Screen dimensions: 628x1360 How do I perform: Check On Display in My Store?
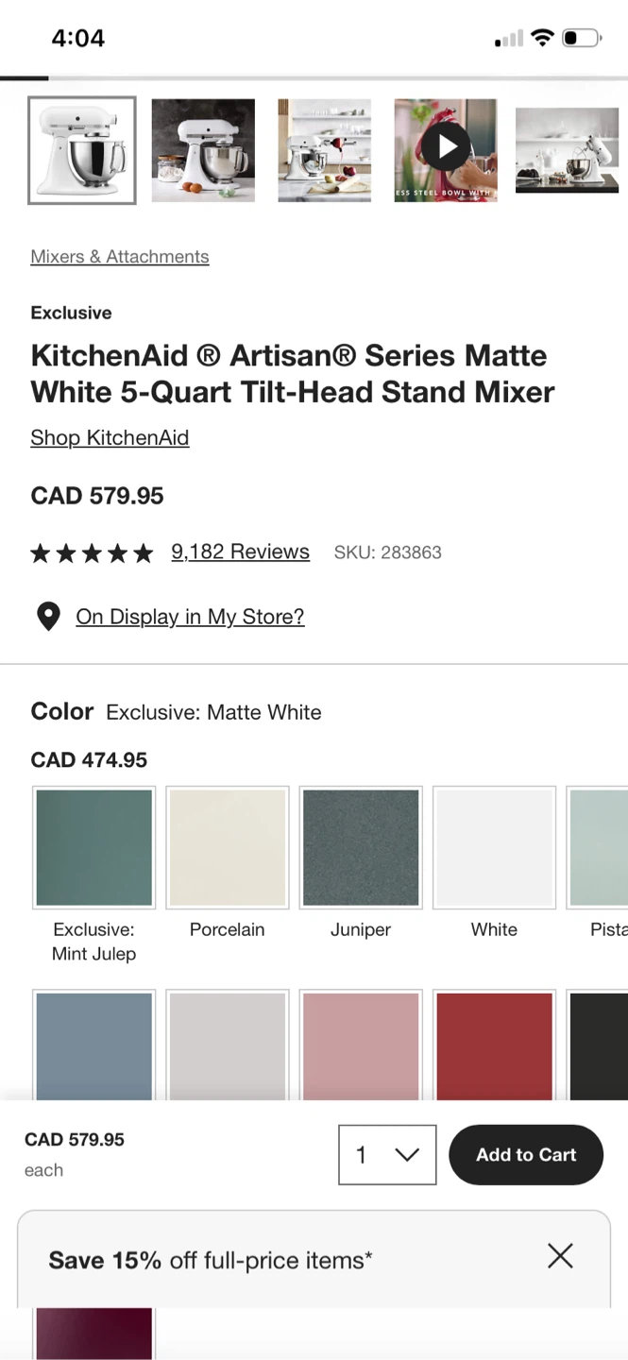pyautogui.click(x=190, y=617)
